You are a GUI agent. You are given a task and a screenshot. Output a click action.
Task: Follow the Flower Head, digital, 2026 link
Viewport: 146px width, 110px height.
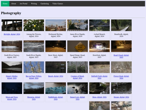(x=121, y=77)
